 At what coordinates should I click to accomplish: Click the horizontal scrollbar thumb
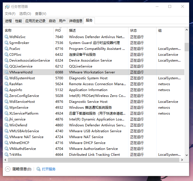(x=93, y=160)
